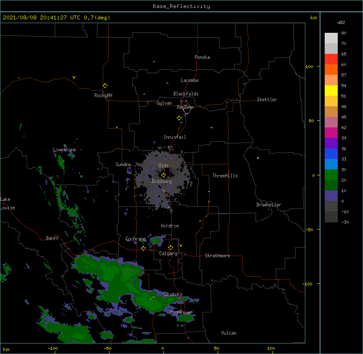Select the Calgary label
Image resolution: width=363 pixels, height=354 pixels.
[x=168, y=254]
